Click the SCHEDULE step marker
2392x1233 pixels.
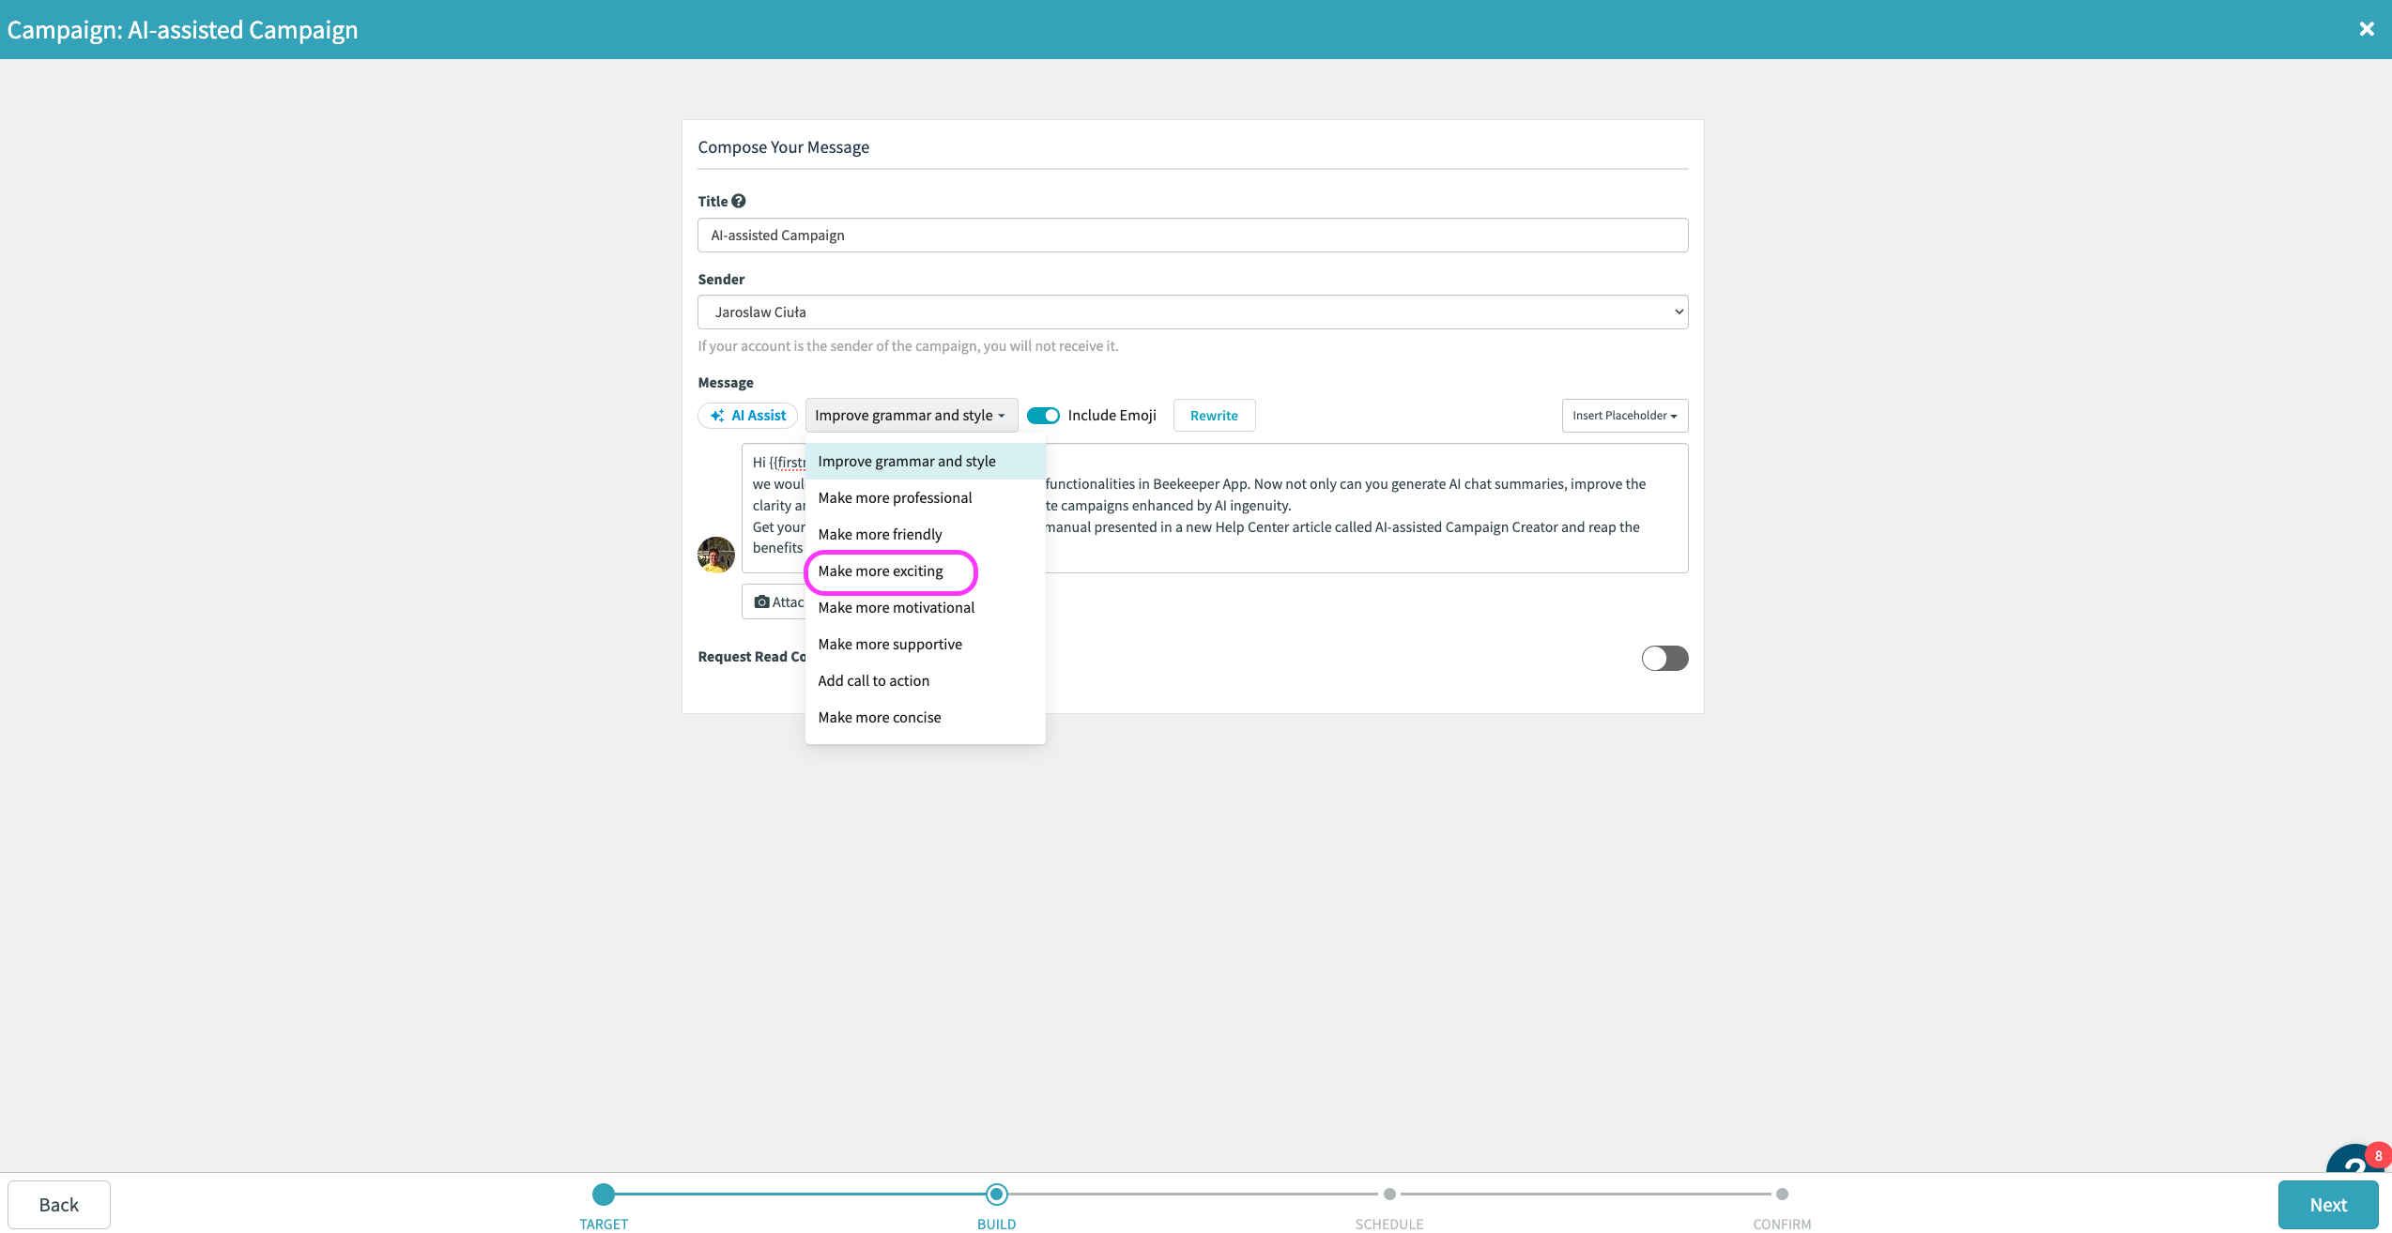tap(1389, 1195)
